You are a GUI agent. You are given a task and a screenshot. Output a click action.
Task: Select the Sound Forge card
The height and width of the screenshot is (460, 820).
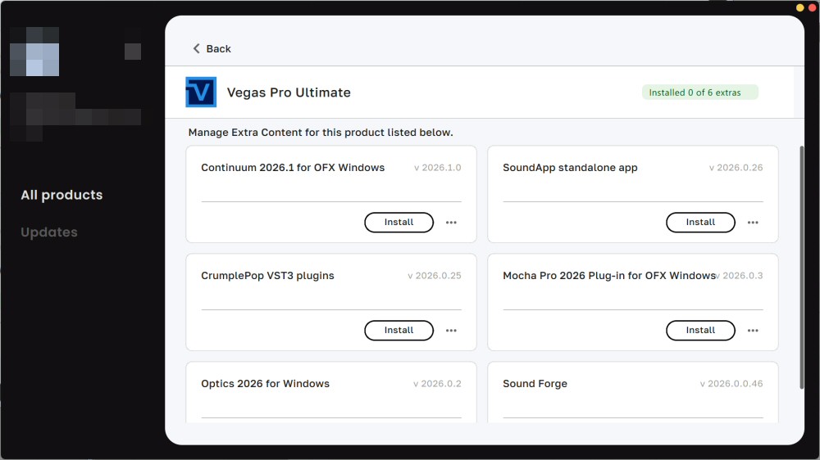pyautogui.click(x=632, y=393)
